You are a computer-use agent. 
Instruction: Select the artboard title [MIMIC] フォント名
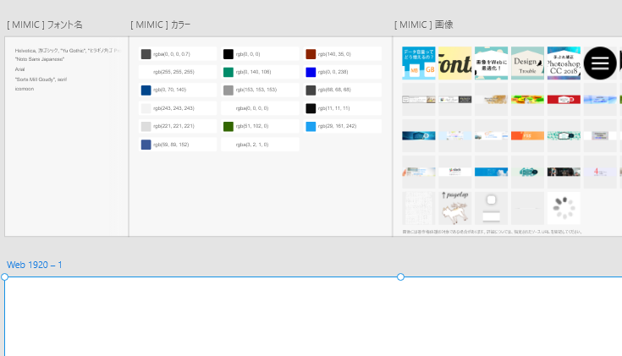44,25
